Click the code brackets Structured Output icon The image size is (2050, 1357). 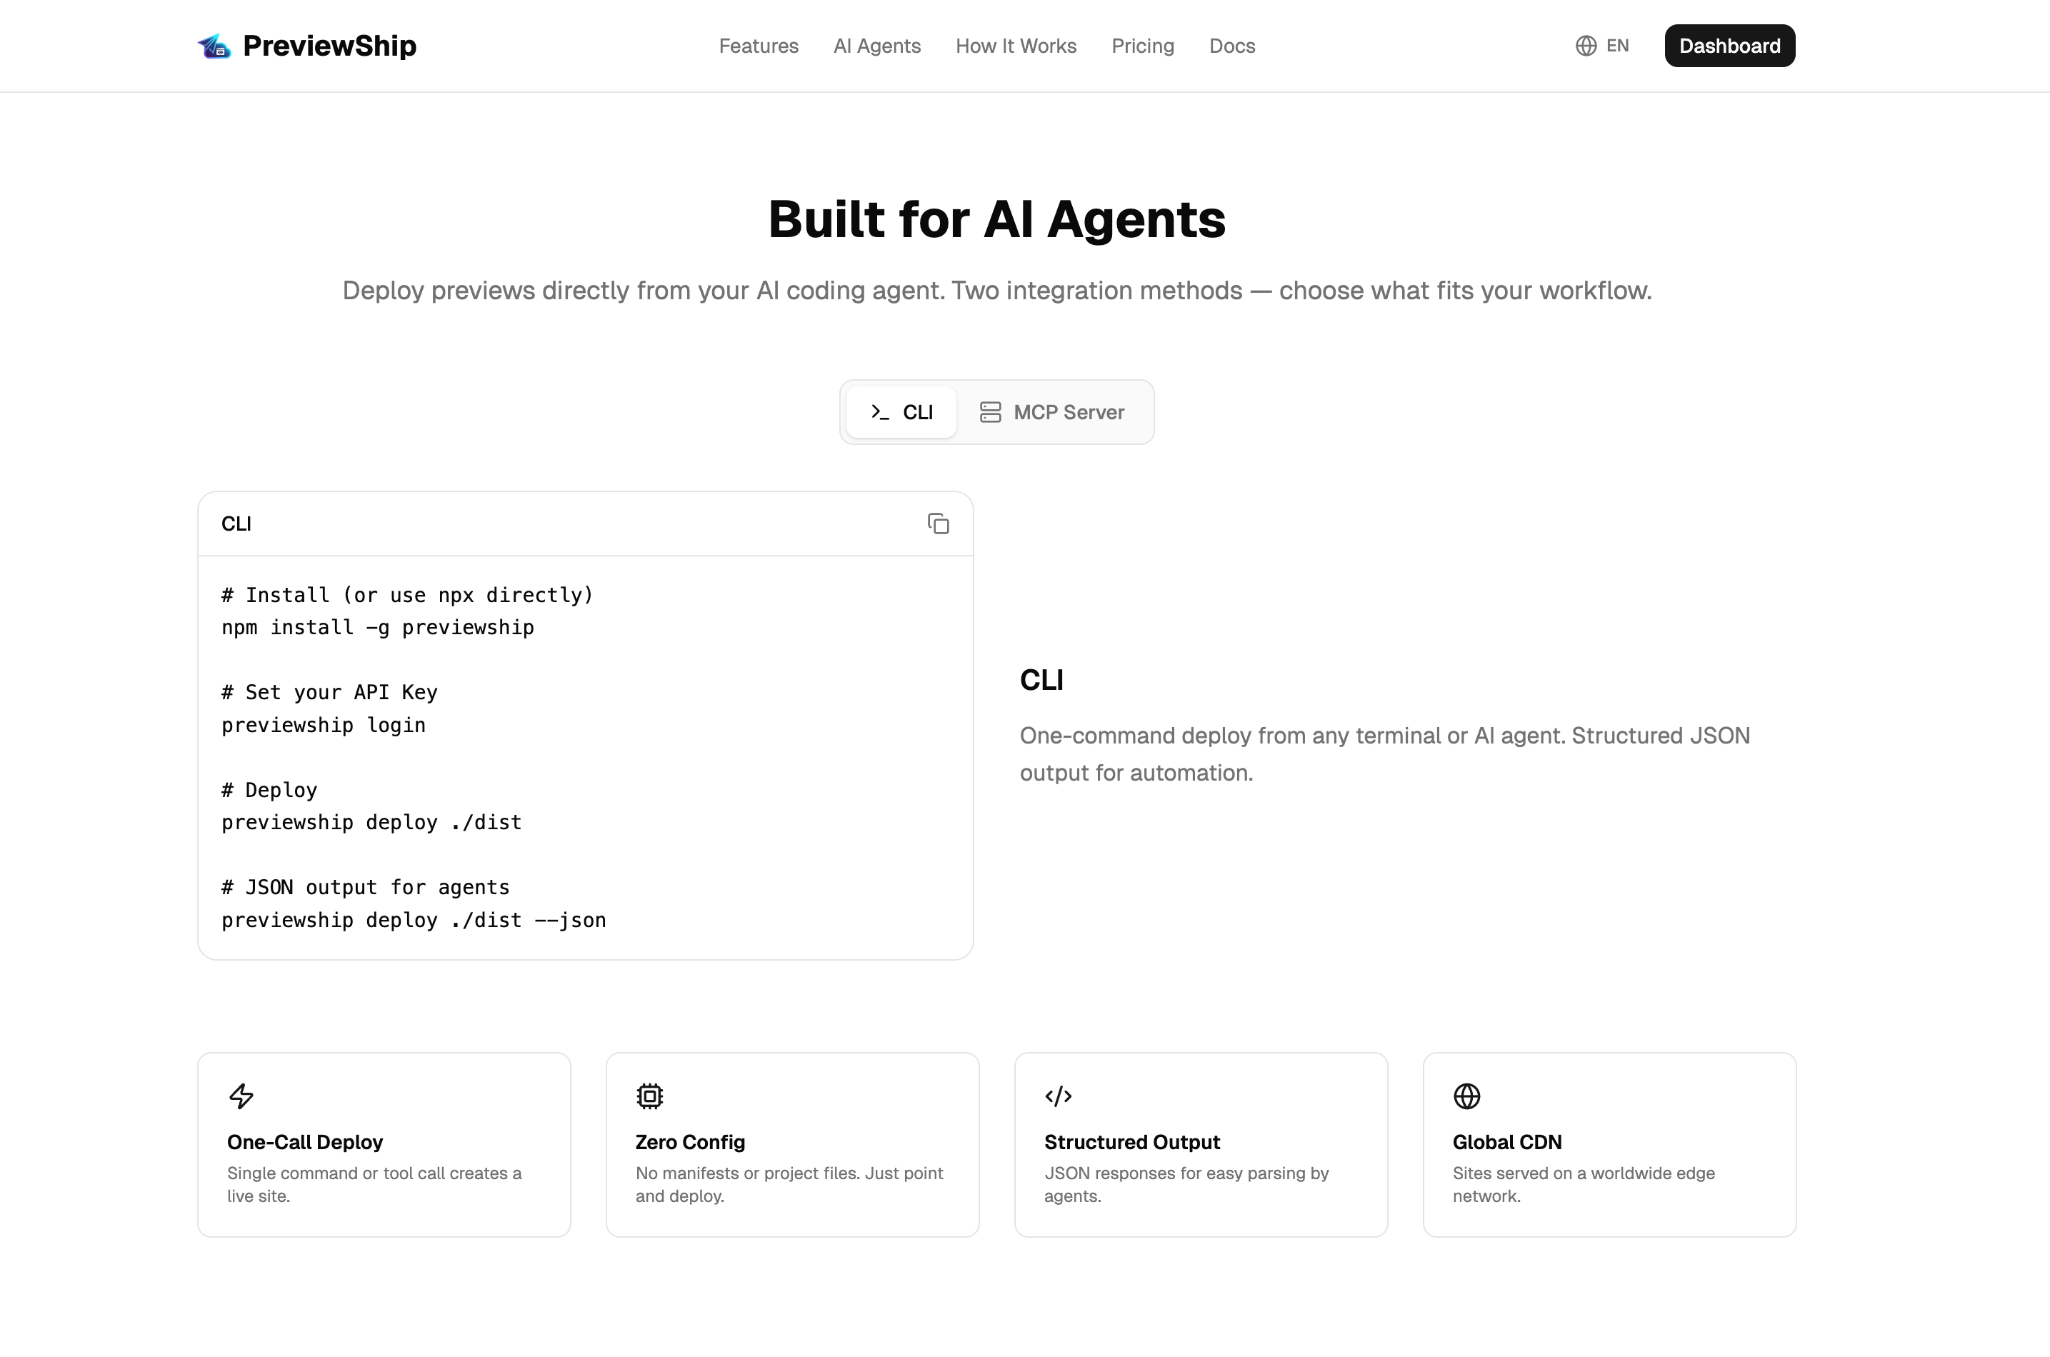(1057, 1096)
